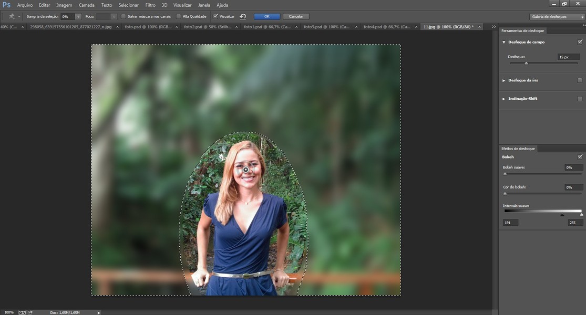
Task: Open the Editar menu
Action: click(x=44, y=5)
